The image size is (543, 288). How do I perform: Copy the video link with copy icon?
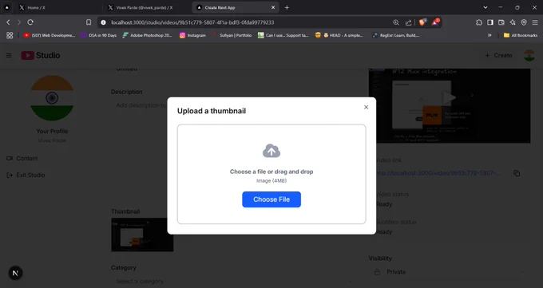tap(517, 173)
